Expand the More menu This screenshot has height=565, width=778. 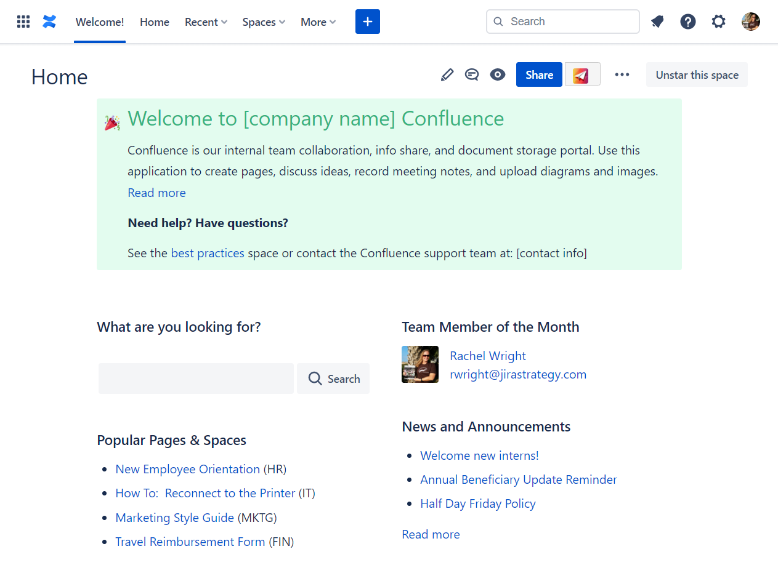[317, 22]
